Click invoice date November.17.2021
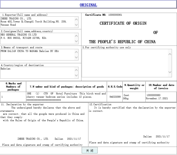The height and width of the screenshot is (155, 177). pyautogui.click(x=157, y=98)
